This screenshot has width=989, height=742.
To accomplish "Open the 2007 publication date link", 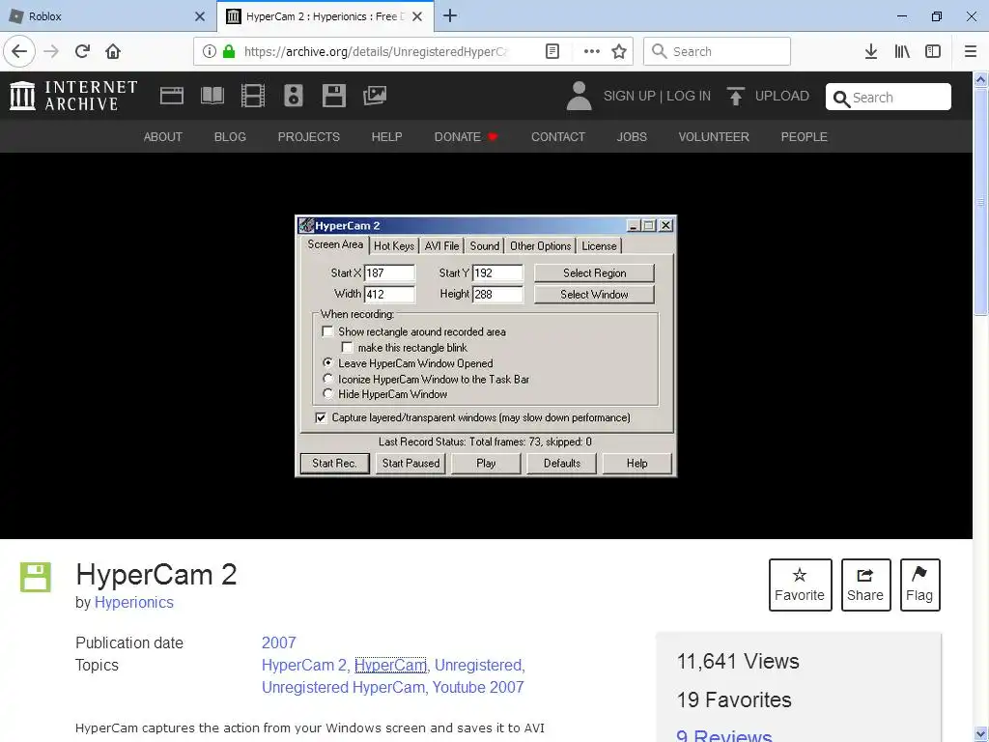I will 279,642.
